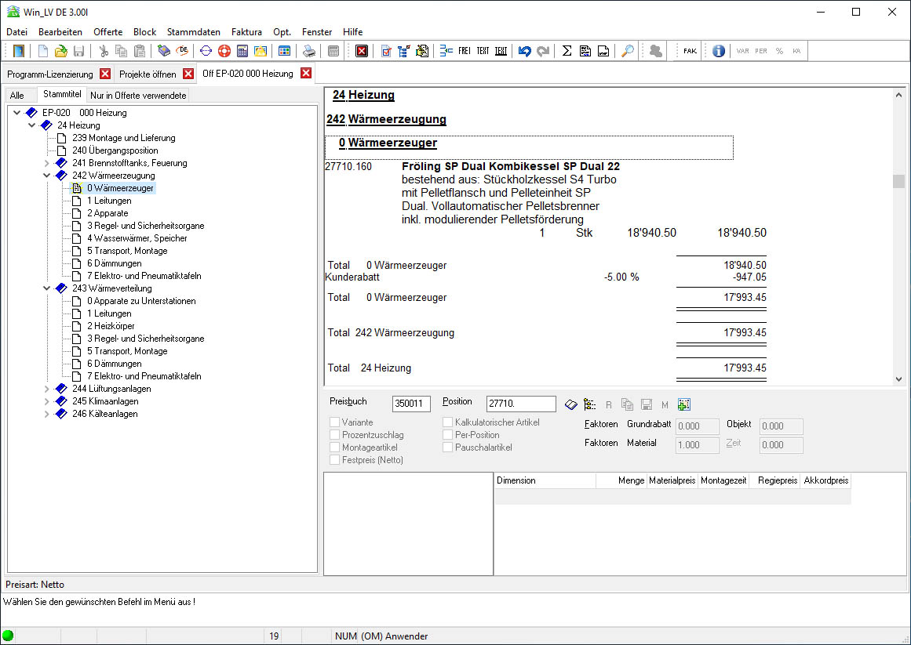
Task: Collapse the 24 Heizung tree node
Action: point(32,125)
